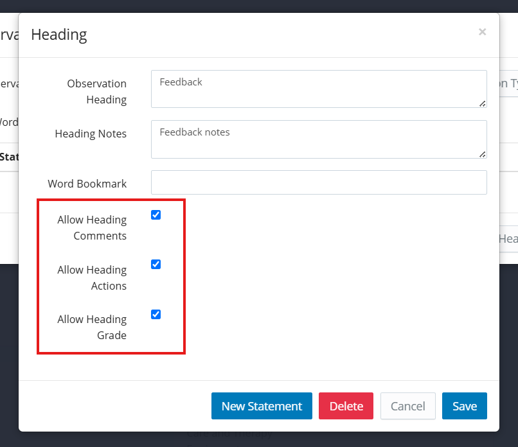
Task: Click the Heading Notes resize grip
Action: pos(482,153)
